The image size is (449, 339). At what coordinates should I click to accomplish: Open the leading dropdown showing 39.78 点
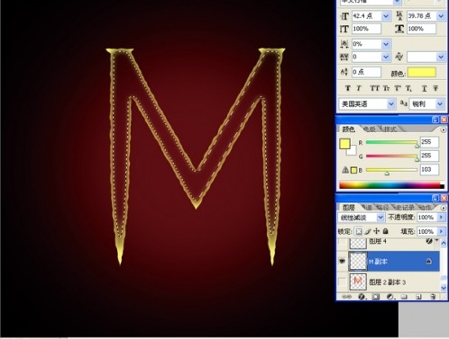[x=441, y=16]
